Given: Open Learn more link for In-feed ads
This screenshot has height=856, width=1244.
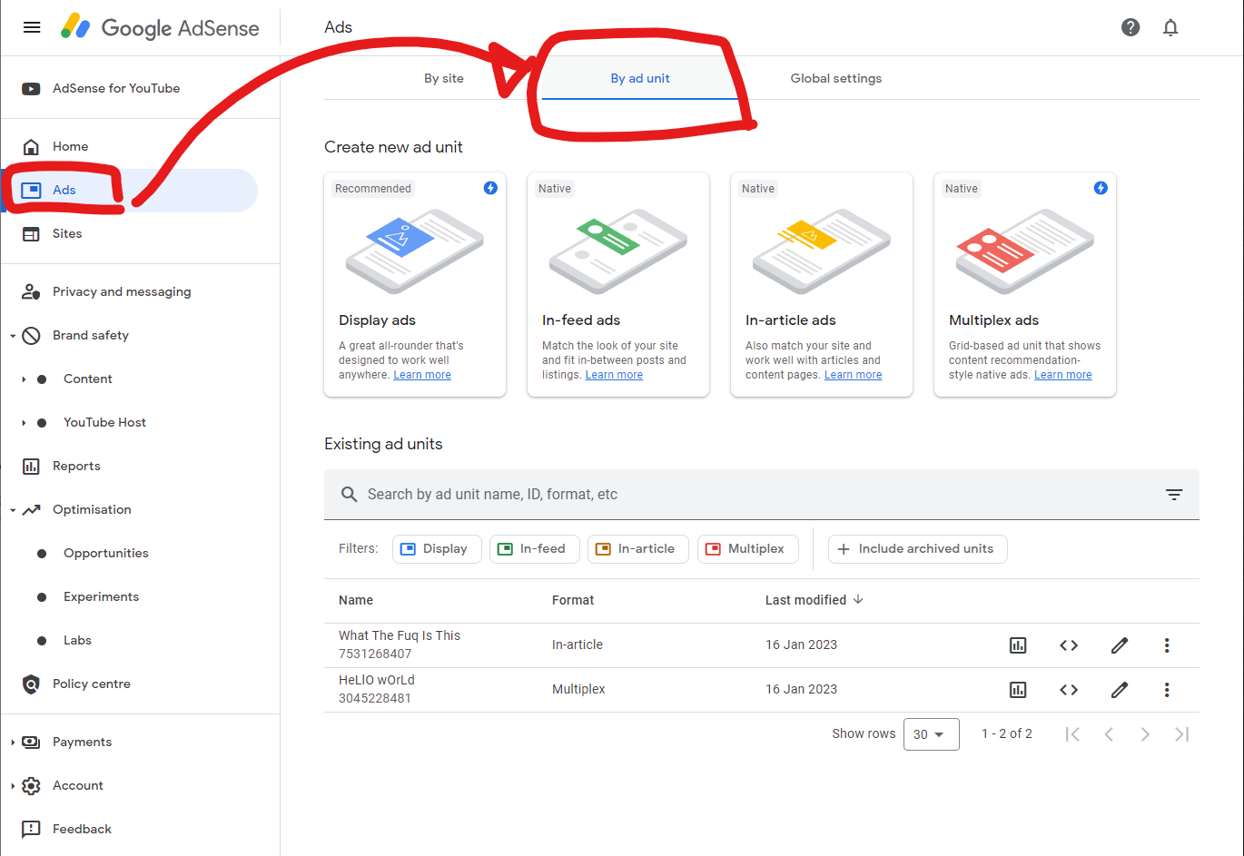Looking at the screenshot, I should coord(614,375).
